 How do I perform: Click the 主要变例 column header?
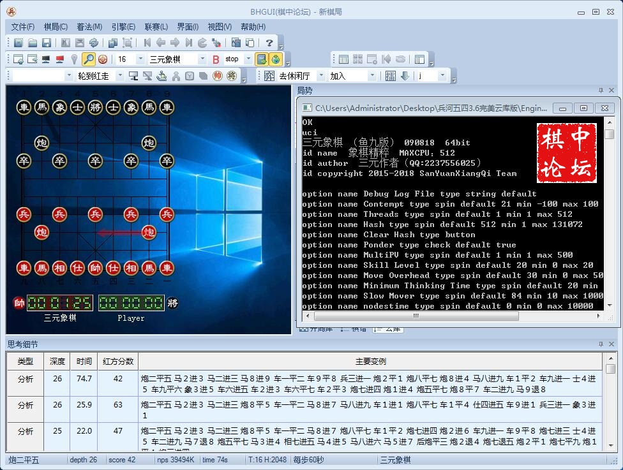(370, 361)
